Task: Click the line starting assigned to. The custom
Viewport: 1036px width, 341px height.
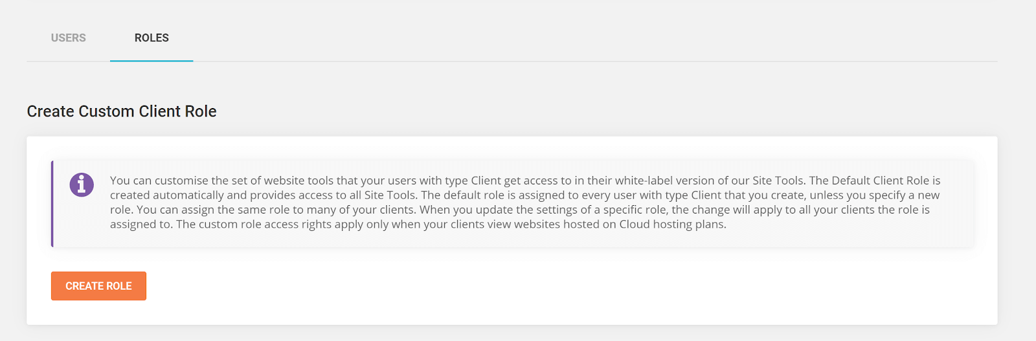Action: coord(418,225)
